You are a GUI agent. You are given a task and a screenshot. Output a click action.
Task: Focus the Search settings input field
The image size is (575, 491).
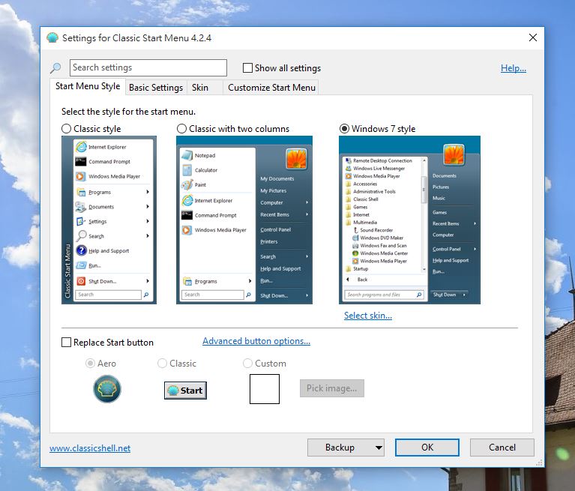tap(148, 67)
